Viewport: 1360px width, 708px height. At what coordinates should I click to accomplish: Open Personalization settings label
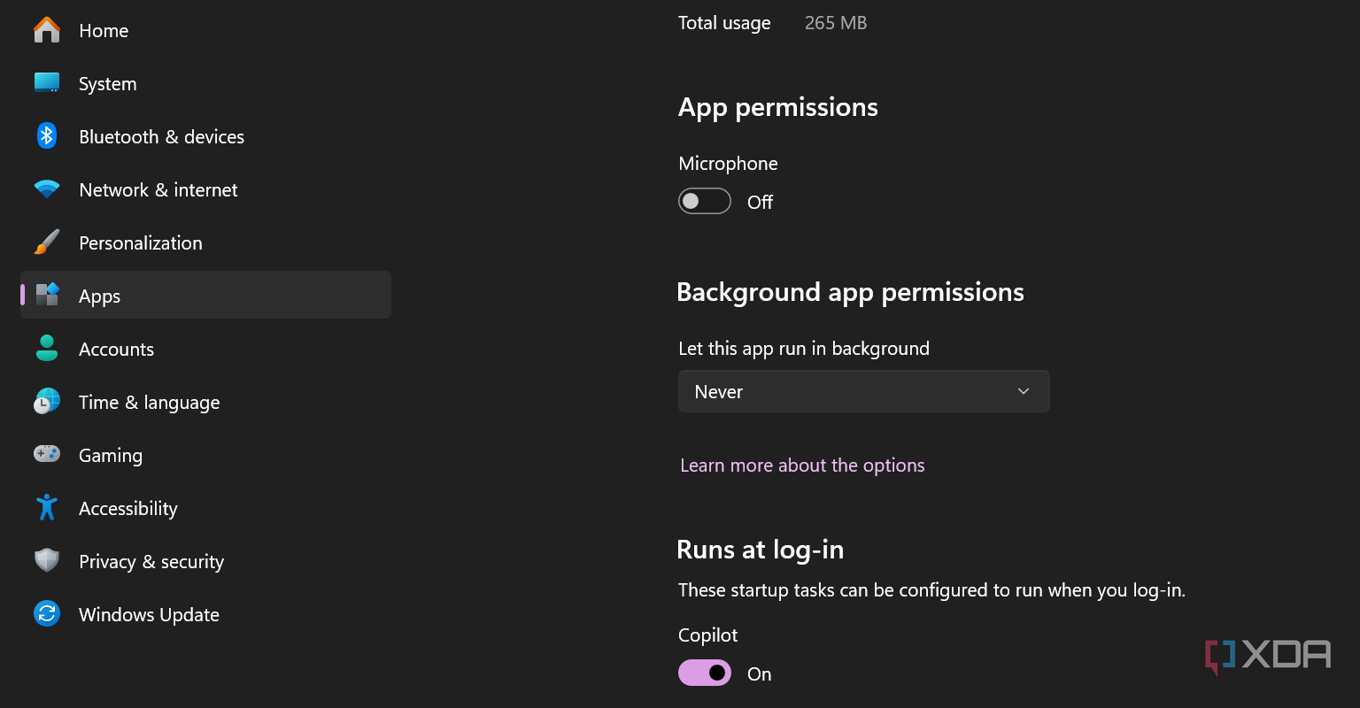tap(141, 242)
